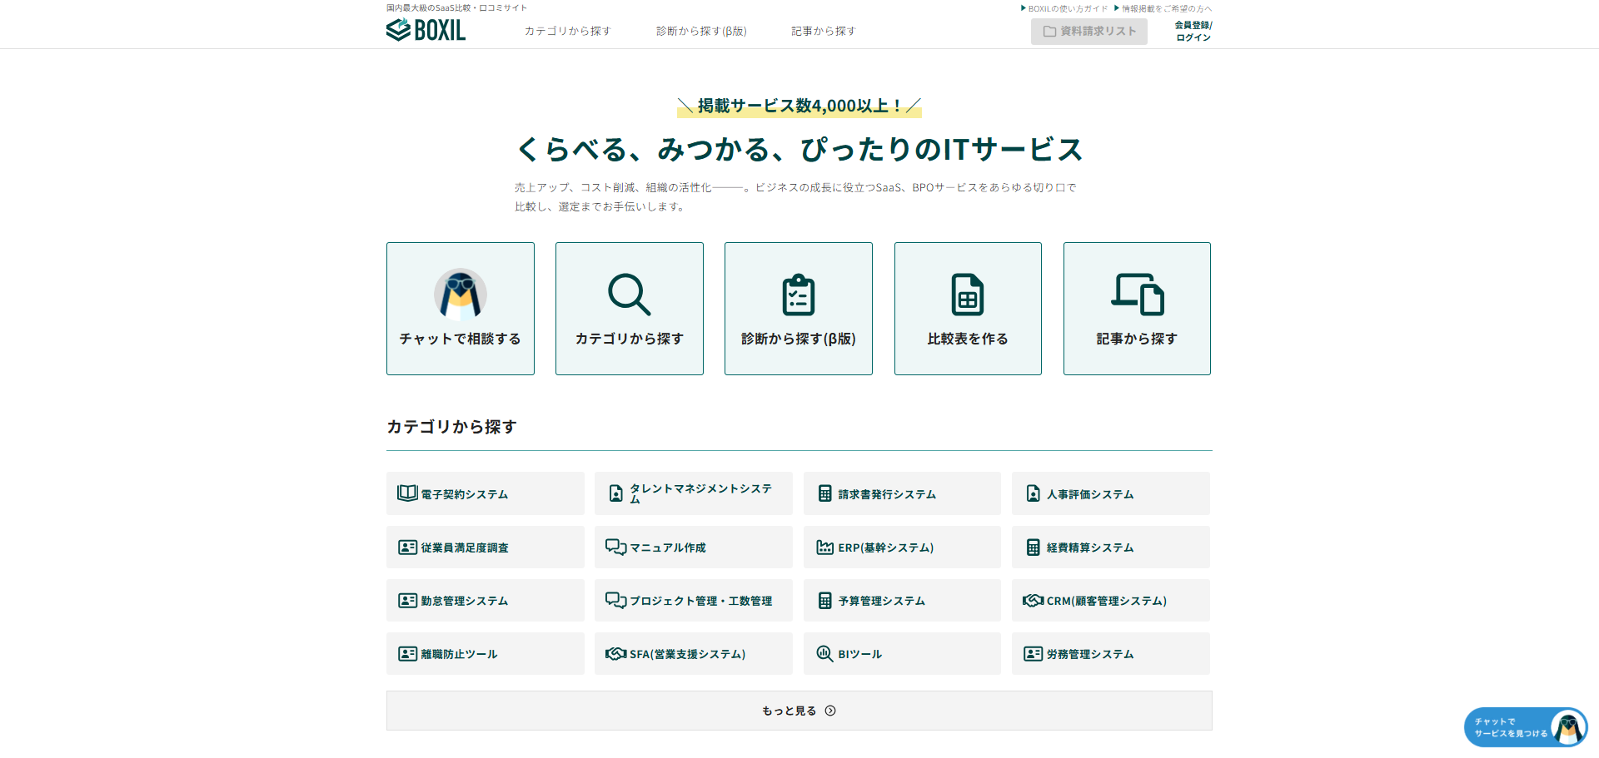The width and height of the screenshot is (1599, 758).
Task: Open the 情報掲載をご希望の方へ link
Action: click(x=1166, y=7)
